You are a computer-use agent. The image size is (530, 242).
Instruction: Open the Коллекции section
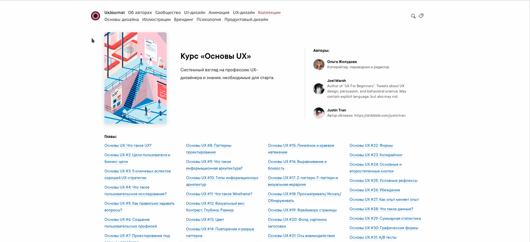coord(269,12)
